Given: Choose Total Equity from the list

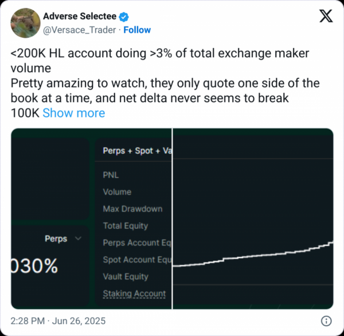Looking at the screenshot, I should coord(126,226).
